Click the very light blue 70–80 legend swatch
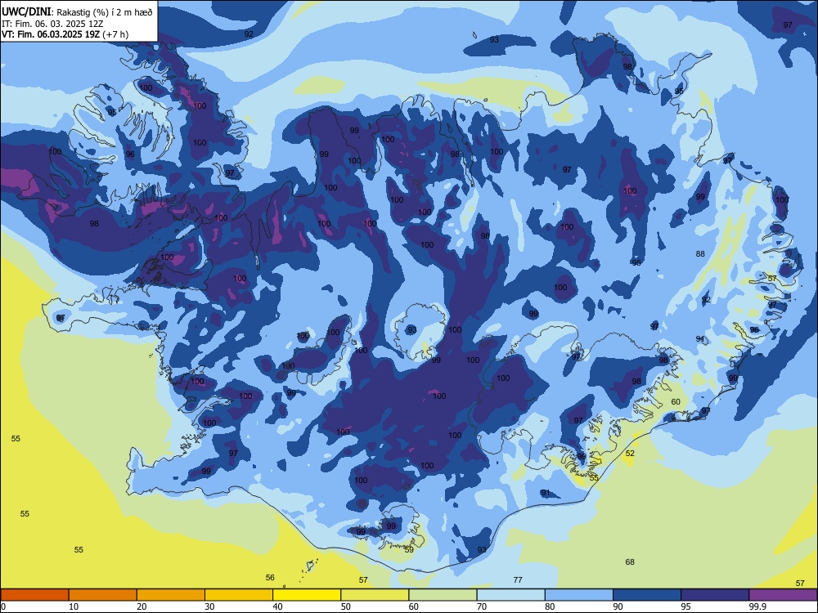Screen dimensions: 818x613 510,595
